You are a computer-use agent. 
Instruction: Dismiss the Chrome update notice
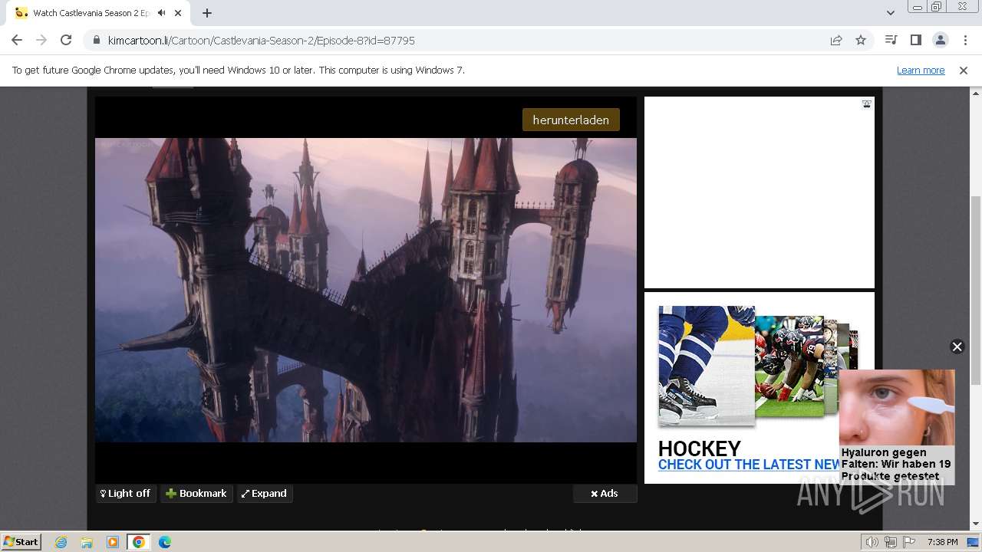tap(964, 70)
